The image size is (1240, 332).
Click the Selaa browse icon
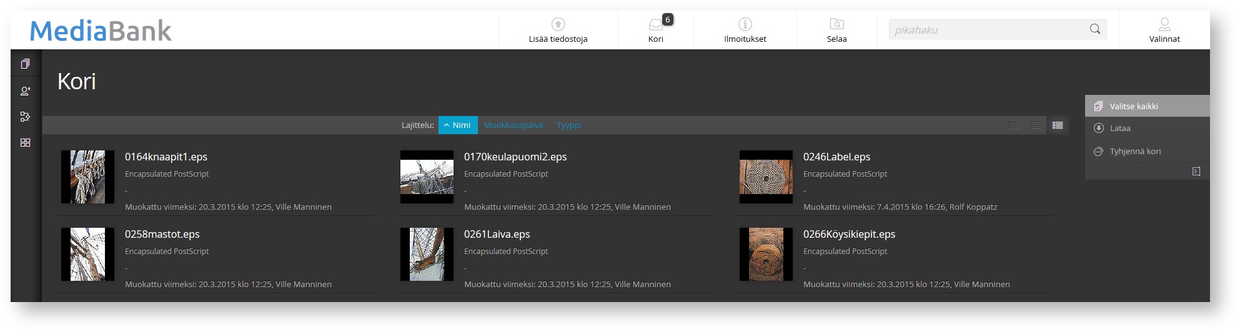[836, 24]
